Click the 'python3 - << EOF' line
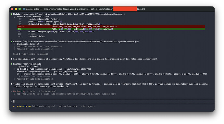The height and width of the screenshot is (124, 224). pos(30,66)
